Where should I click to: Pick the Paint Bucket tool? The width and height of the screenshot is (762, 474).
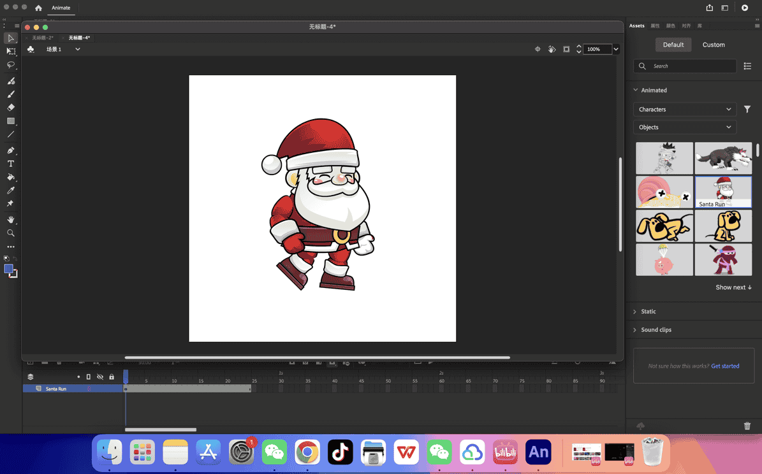tap(9, 177)
